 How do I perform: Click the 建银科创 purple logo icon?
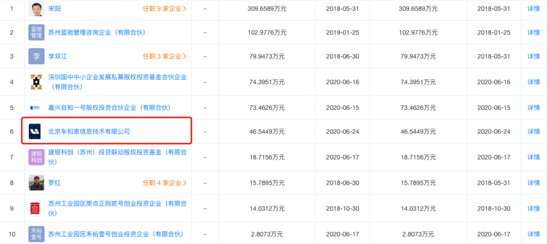(36, 157)
